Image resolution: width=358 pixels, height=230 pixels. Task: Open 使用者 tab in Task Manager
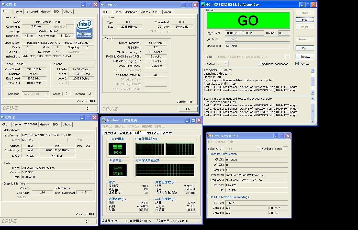(x=167, y=133)
